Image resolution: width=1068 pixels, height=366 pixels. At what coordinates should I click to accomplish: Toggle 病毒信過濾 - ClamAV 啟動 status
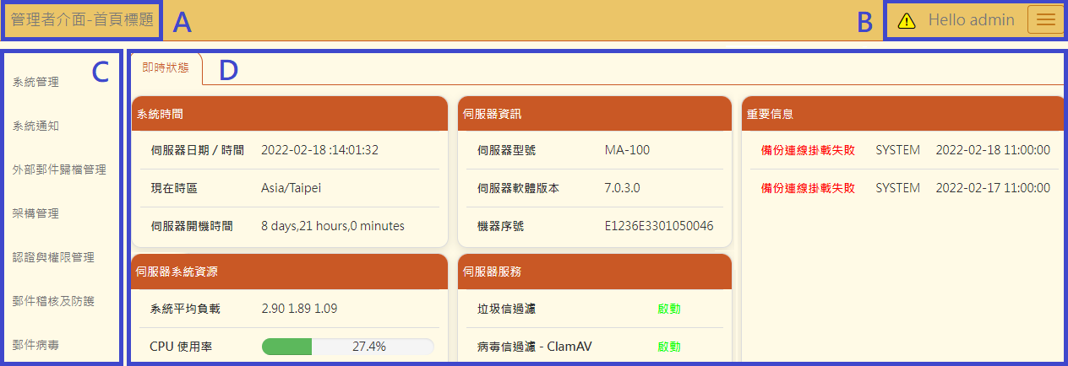click(x=668, y=347)
